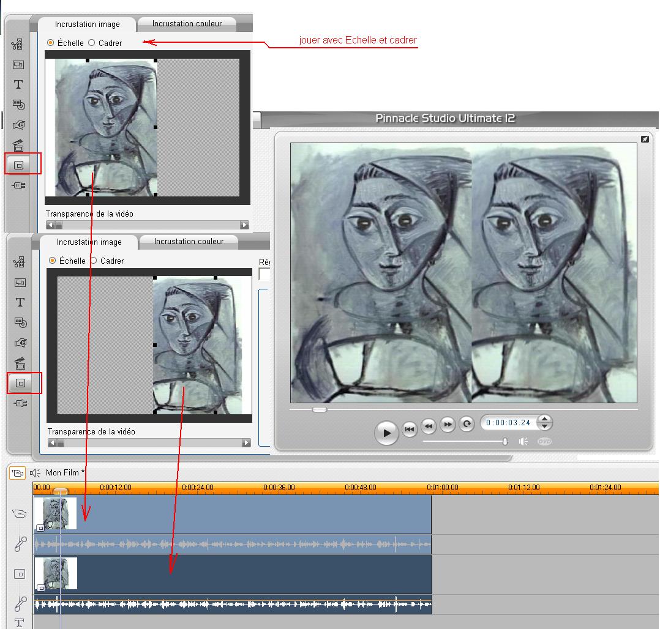
Task: Click the player scrubber handle
Action: click(319, 409)
